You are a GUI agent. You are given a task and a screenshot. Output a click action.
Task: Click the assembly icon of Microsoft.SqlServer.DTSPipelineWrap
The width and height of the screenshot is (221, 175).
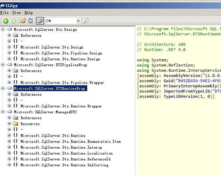click(x=9, y=65)
